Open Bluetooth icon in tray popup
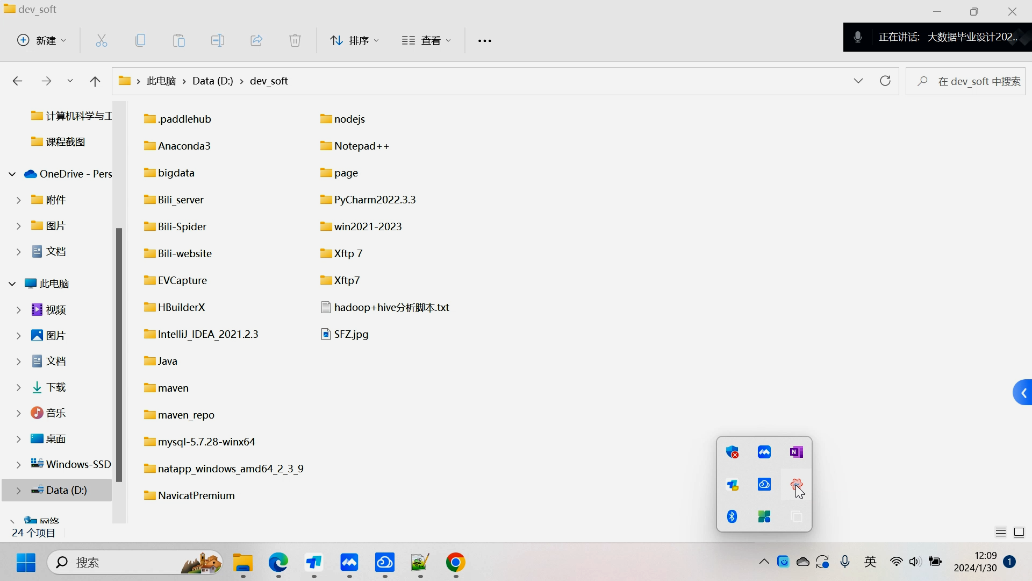 click(732, 516)
